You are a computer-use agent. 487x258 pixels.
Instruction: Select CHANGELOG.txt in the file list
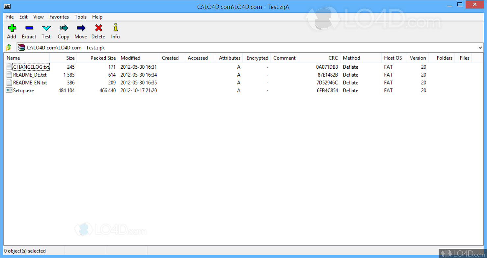[x=31, y=67]
